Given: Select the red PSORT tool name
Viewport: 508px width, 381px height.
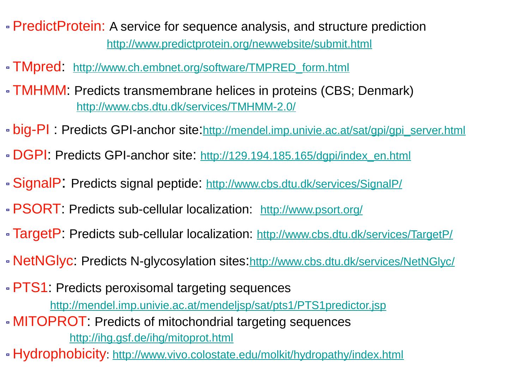Looking at the screenshot, I should (37, 209).
